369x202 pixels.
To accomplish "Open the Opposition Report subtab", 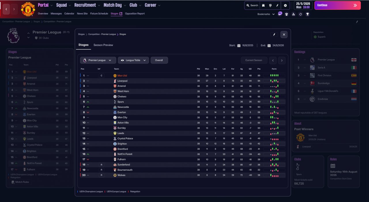I will [135, 14].
